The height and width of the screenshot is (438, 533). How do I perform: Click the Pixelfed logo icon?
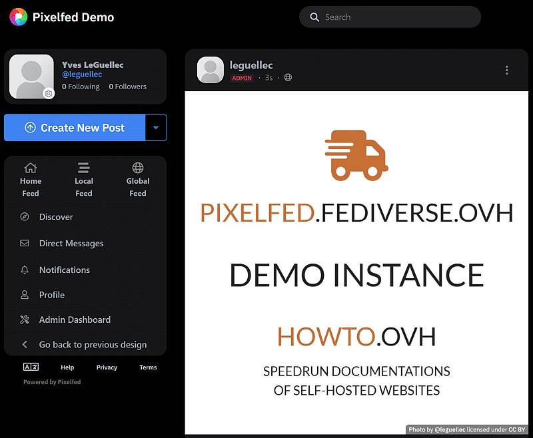tap(19, 17)
